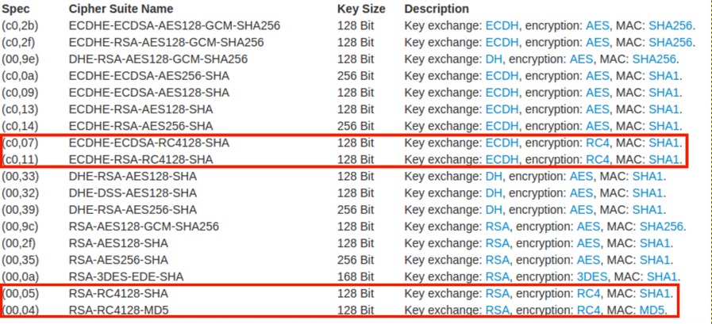Screen dimensions: 712x324
Task: Click the AES link in the ECDHE-RSA-AES256-SHA row
Action: [x=598, y=127]
